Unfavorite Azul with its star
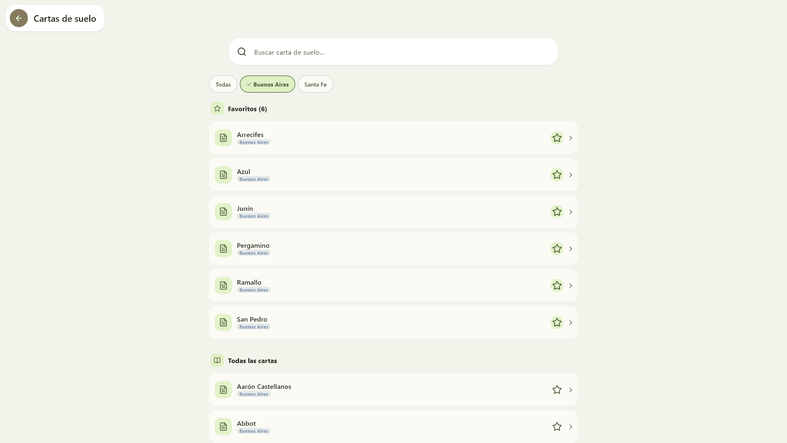The width and height of the screenshot is (787, 443). (x=557, y=175)
